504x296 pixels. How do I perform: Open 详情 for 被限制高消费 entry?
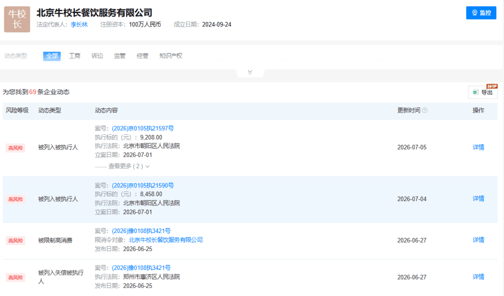[x=478, y=240]
